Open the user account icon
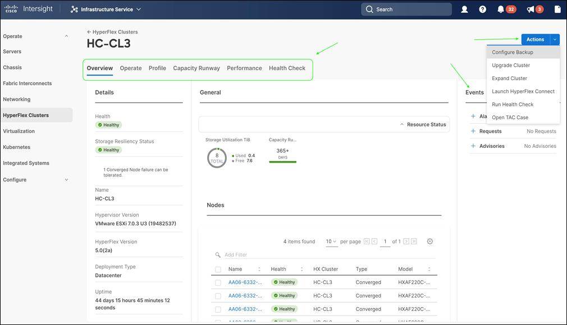The height and width of the screenshot is (325, 567). pos(464,9)
